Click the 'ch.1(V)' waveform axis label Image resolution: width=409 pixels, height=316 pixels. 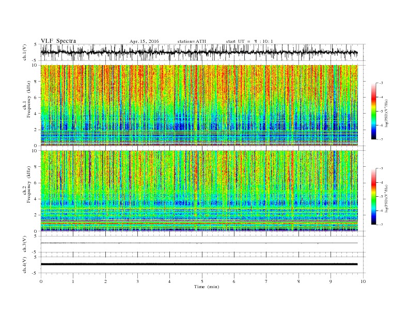[25, 53]
